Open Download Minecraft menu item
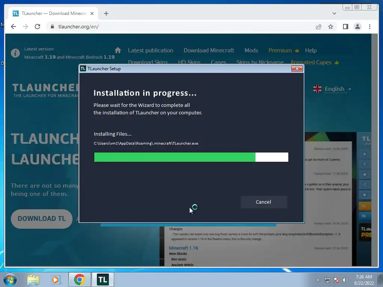Viewport: 383px width, 287px height. [x=209, y=50]
